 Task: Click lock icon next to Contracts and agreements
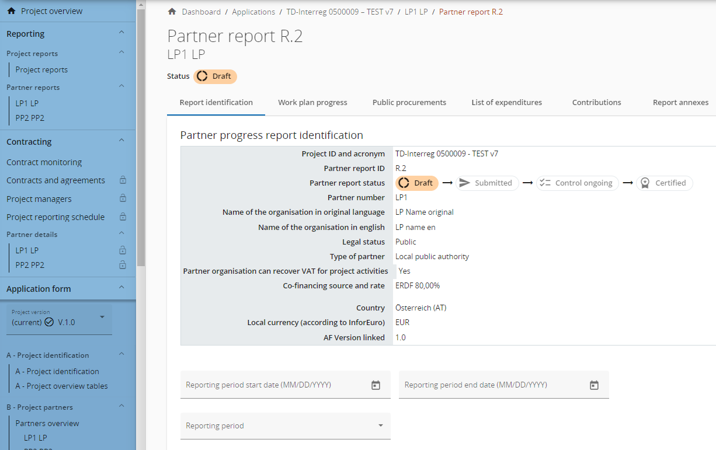click(123, 180)
